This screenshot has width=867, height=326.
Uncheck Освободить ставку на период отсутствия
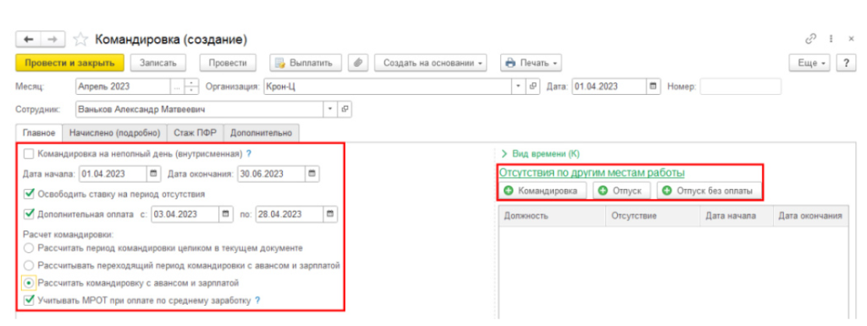coord(29,194)
